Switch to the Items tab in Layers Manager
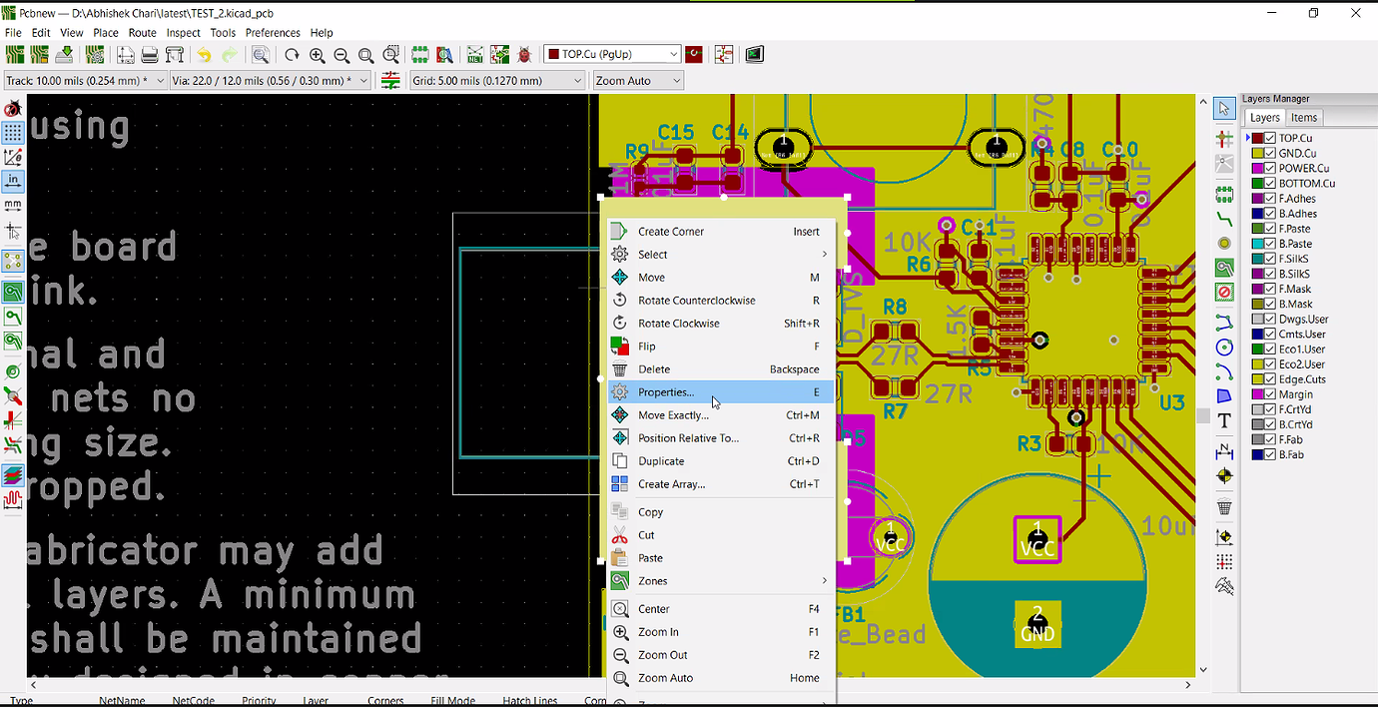The height and width of the screenshot is (707, 1378). click(x=1303, y=117)
